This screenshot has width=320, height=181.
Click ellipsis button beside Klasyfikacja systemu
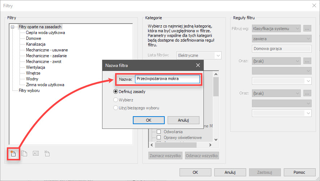[x=307, y=28]
